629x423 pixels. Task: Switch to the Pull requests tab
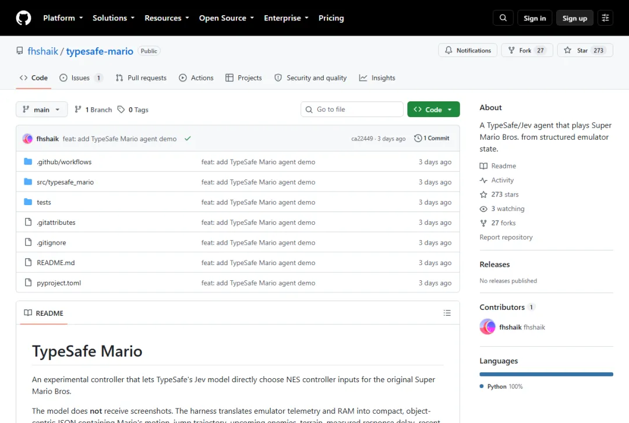pos(141,78)
